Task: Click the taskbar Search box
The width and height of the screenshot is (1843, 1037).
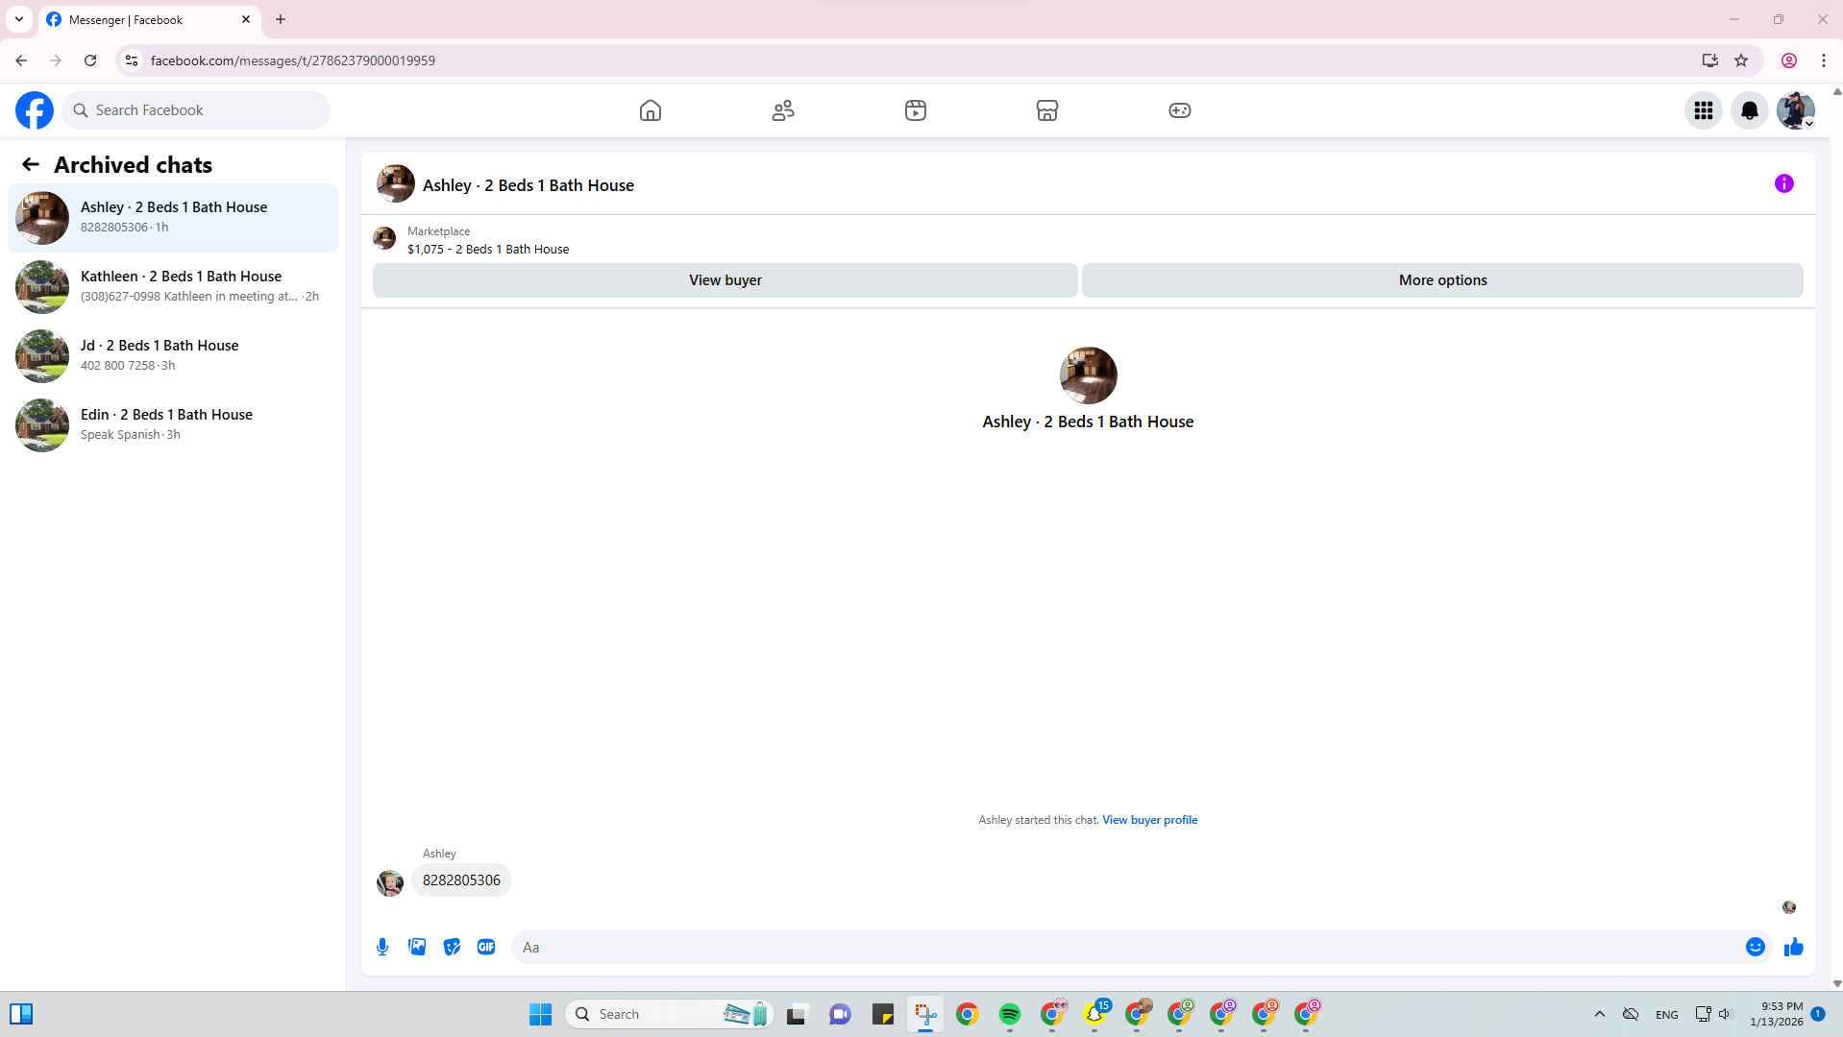Action: [x=670, y=1014]
